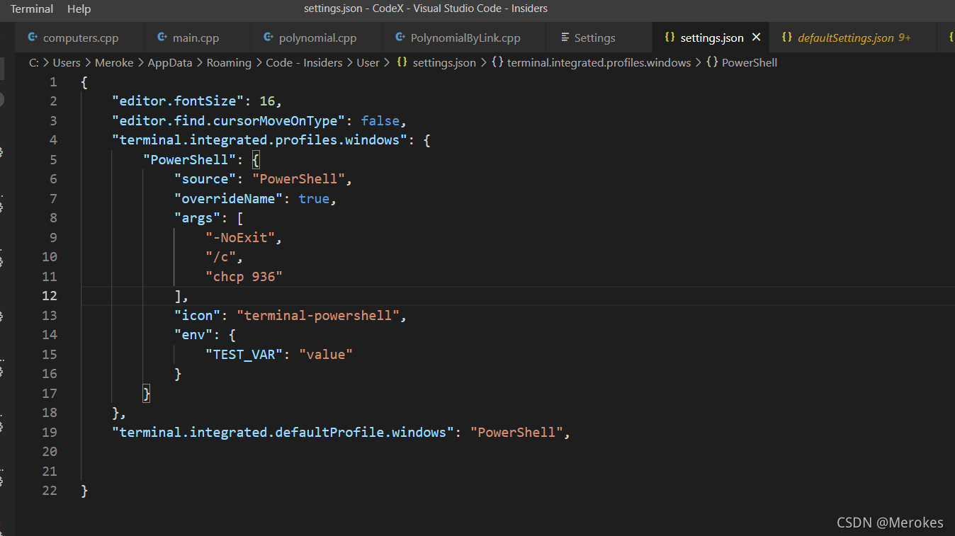Click braces icon before terminal.integrated.profiles.windows breadcrumb
This screenshot has height=536, width=955.
(497, 62)
